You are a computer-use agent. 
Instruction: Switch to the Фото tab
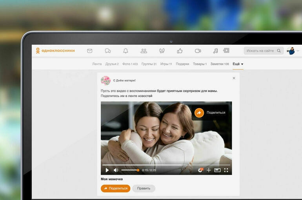point(130,64)
